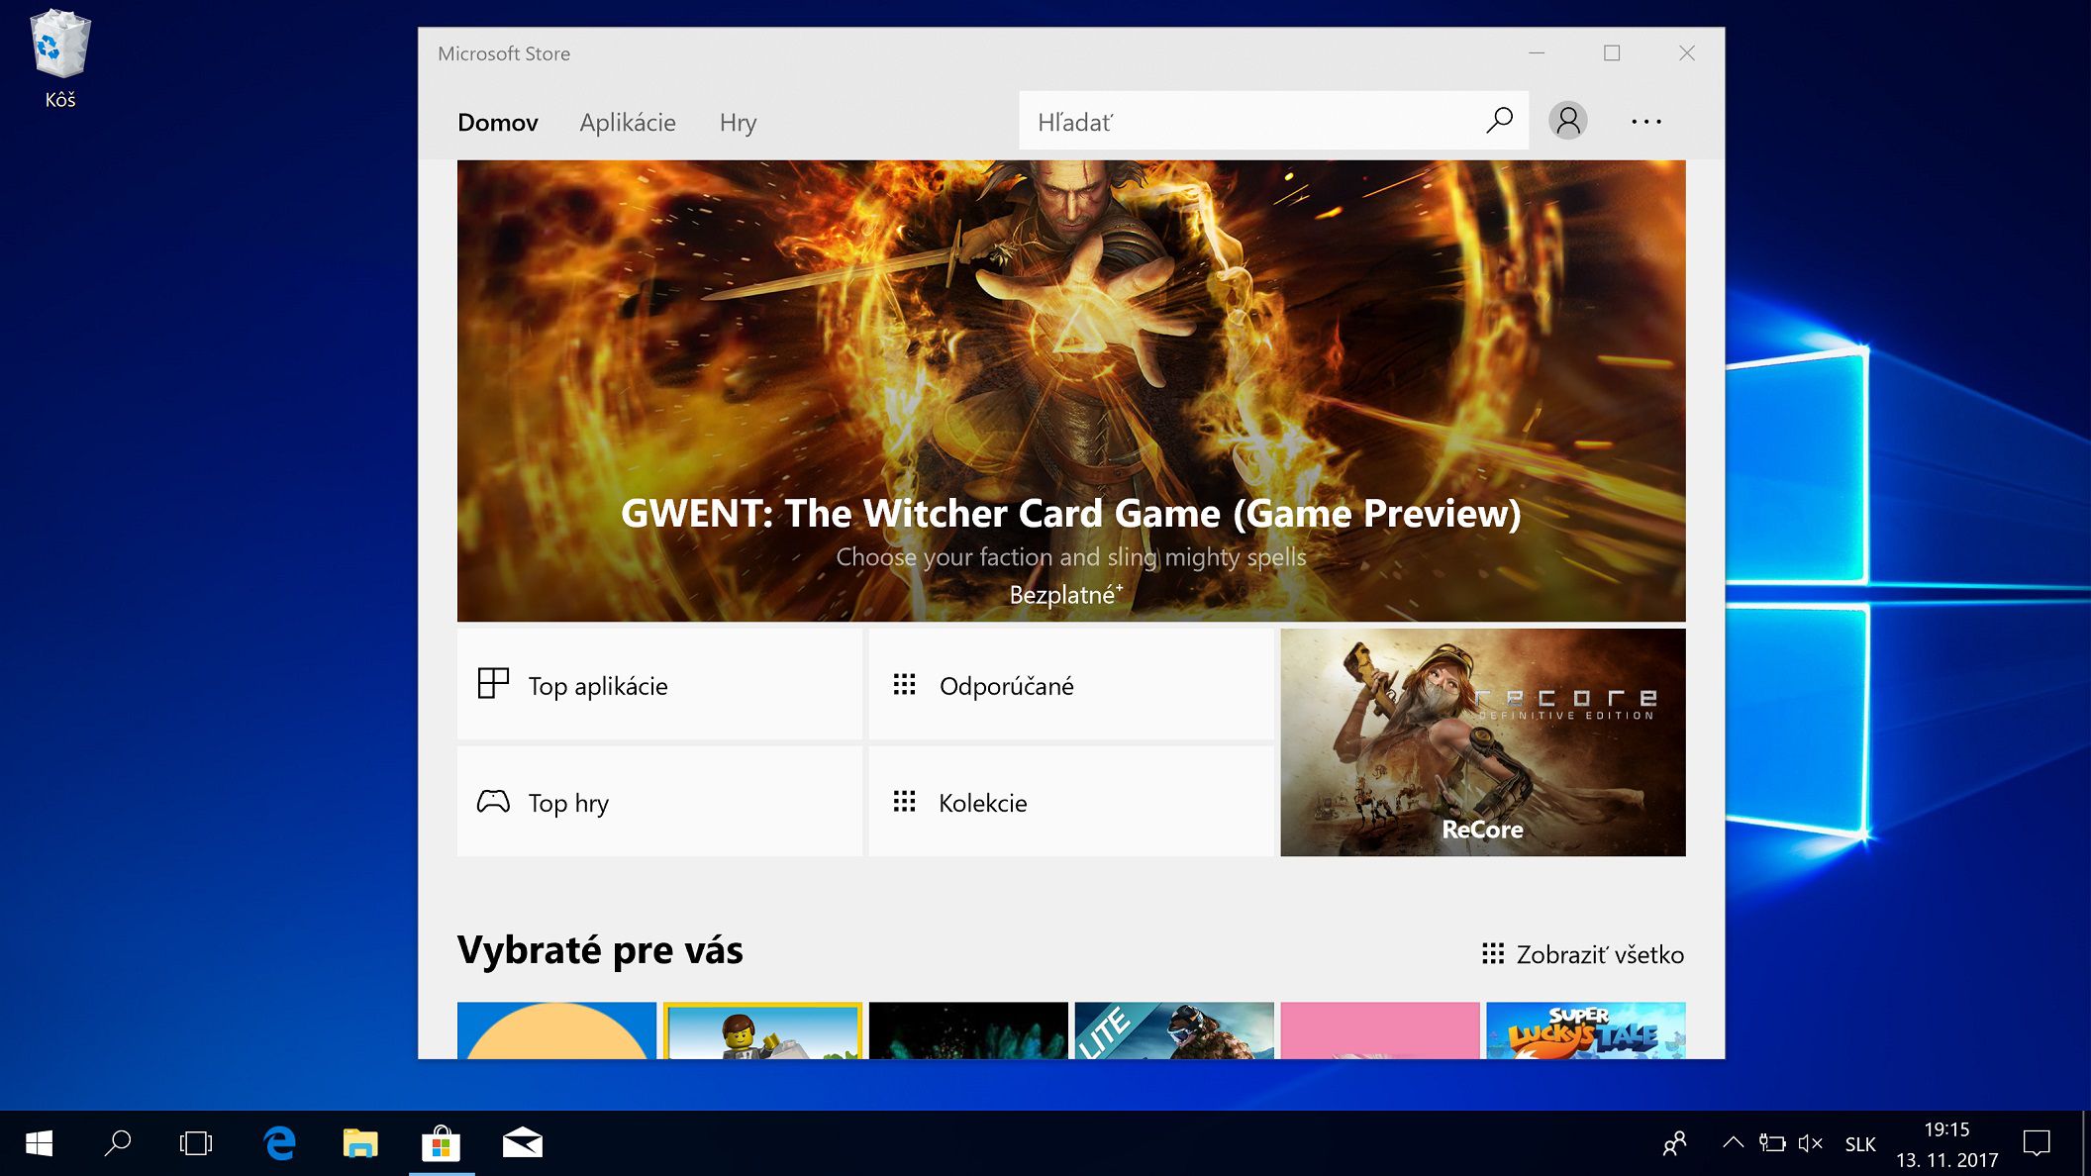This screenshot has width=2091, height=1176.
Task: Open the orange circle app thumbnail
Action: click(x=556, y=1030)
